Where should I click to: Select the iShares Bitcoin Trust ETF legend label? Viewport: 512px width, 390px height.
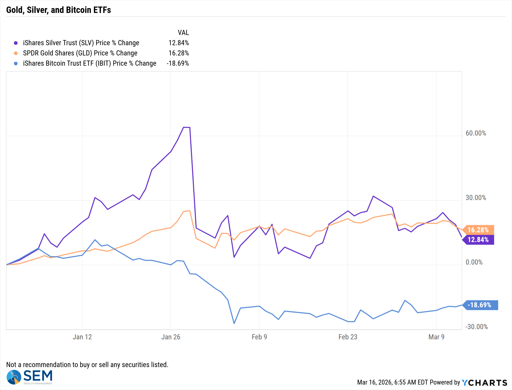tap(90, 64)
